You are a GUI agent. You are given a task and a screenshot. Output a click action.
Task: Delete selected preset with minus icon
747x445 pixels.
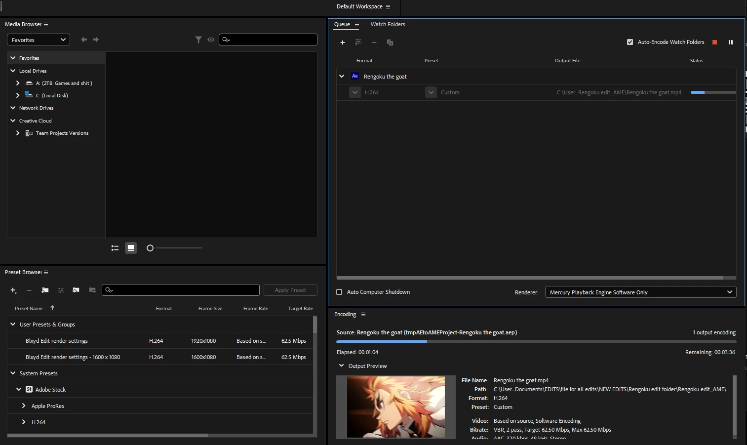coord(29,290)
